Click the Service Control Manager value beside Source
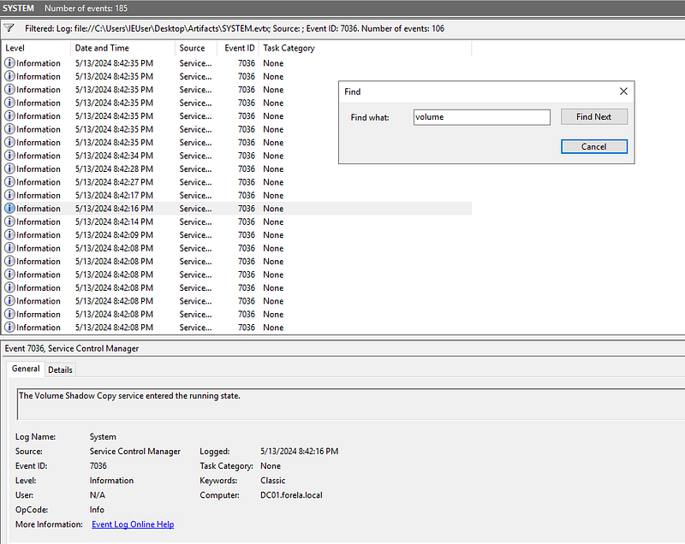685x544 pixels. click(135, 452)
